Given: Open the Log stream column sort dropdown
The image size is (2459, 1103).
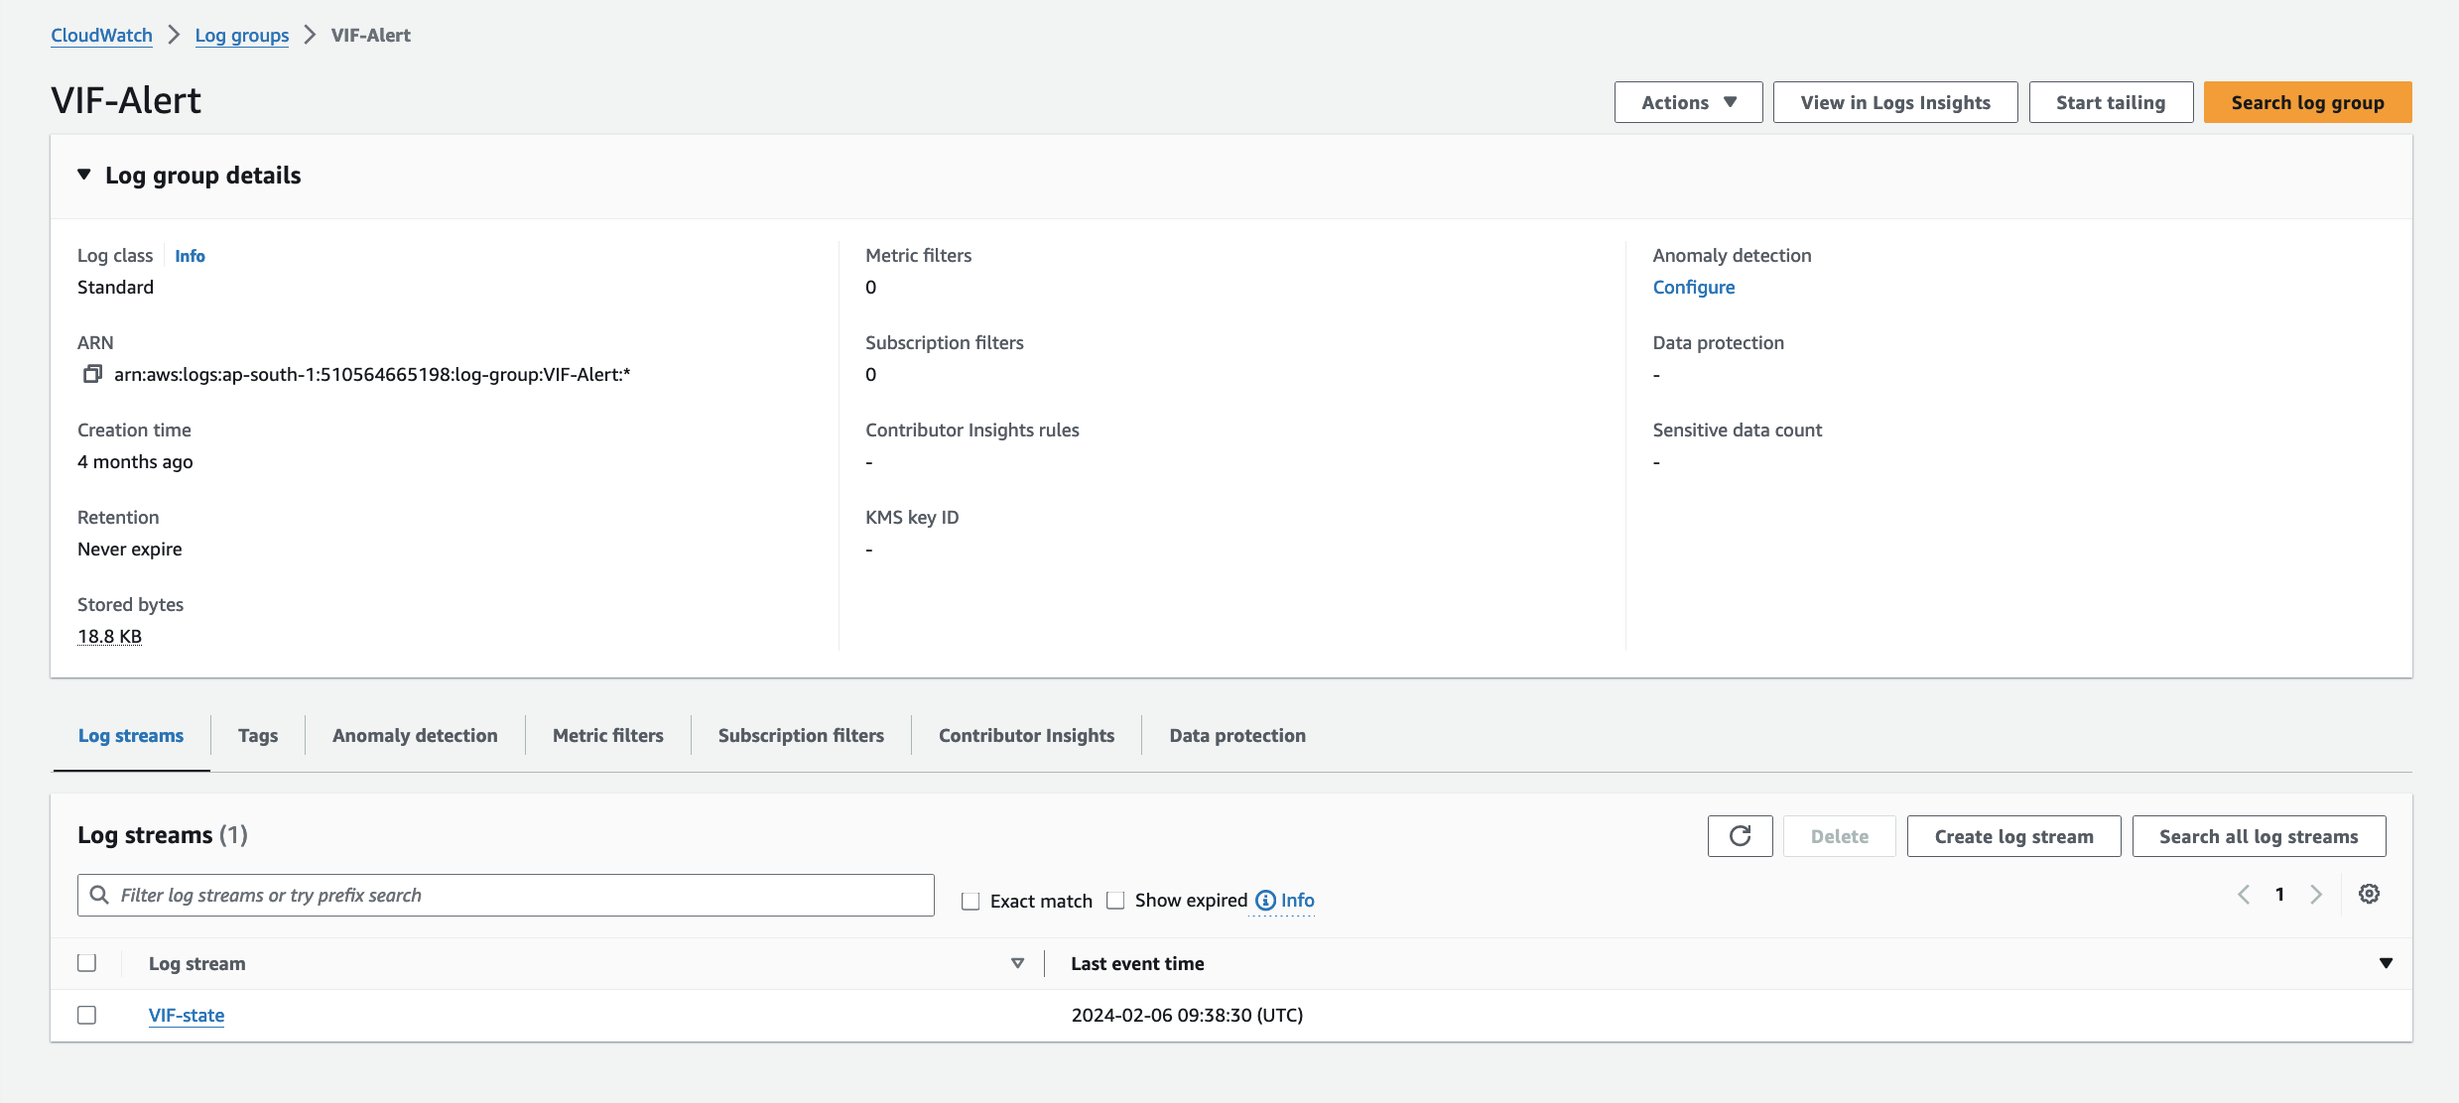Looking at the screenshot, I should coord(1017,963).
